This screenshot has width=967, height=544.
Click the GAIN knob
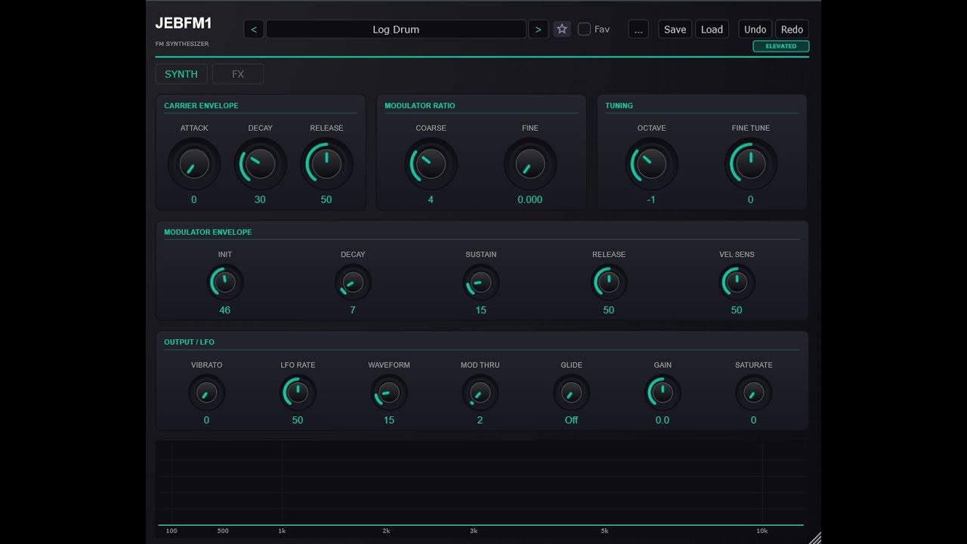[663, 393]
